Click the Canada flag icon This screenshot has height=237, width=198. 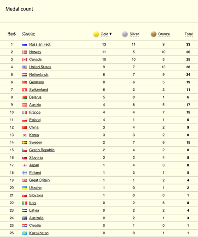[24, 59]
